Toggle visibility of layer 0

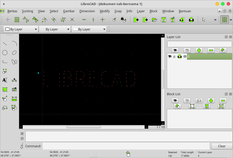coord(170,57)
